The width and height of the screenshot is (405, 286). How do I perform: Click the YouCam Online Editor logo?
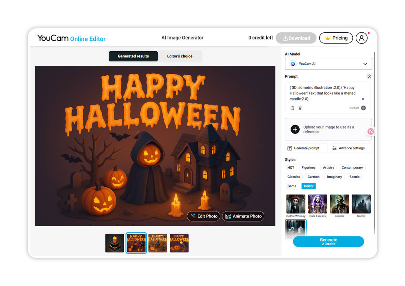point(71,38)
